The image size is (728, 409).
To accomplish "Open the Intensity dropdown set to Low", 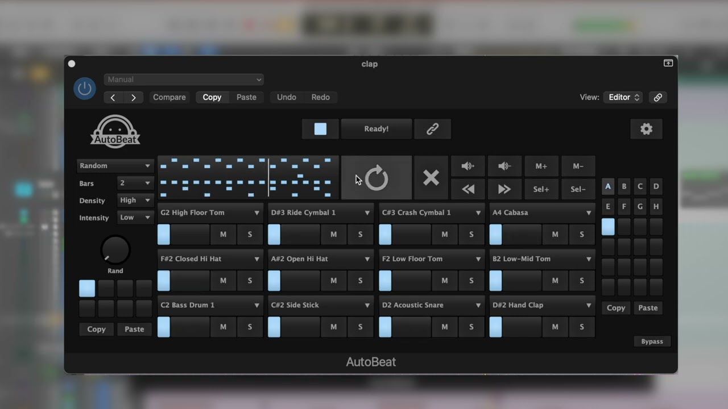I will point(135,217).
